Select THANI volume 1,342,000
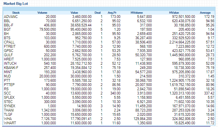Screen dimensions: 218x127 (x=49, y=110)
